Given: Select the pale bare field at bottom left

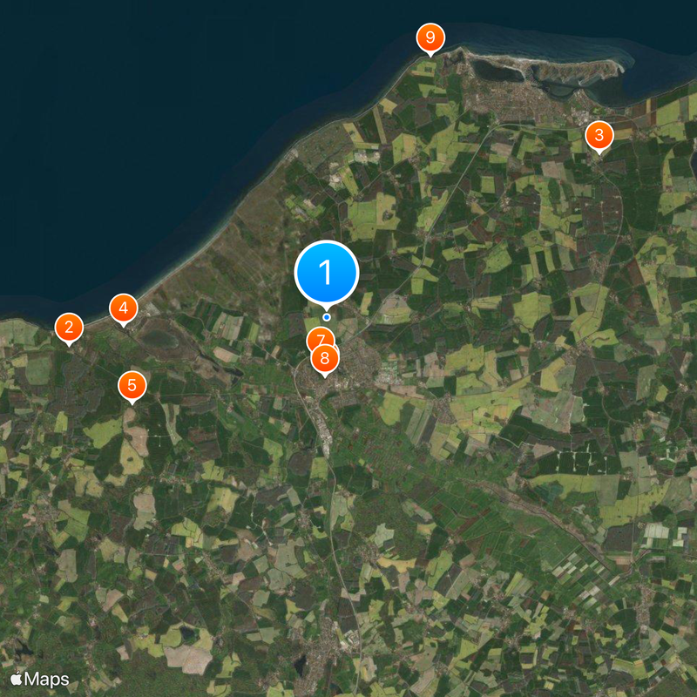Looking at the screenshot, I should pyautogui.click(x=188, y=659).
